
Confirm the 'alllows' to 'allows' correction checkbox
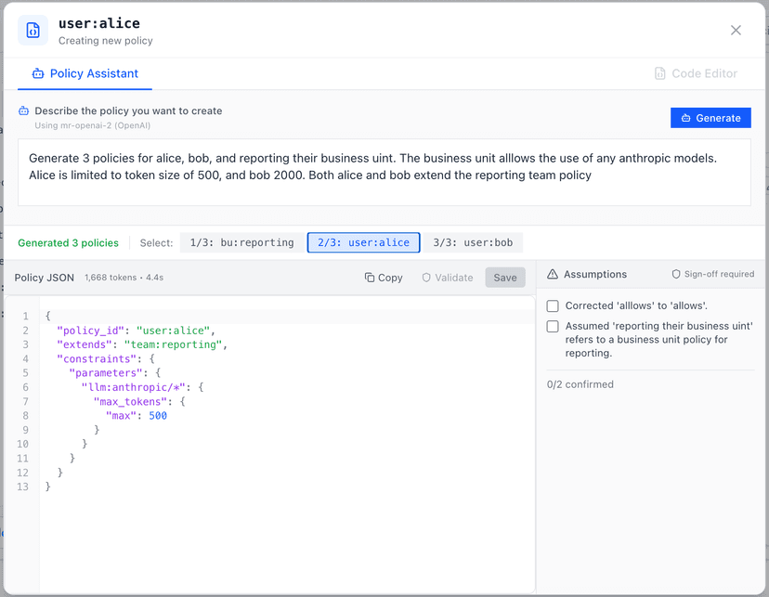[553, 305]
